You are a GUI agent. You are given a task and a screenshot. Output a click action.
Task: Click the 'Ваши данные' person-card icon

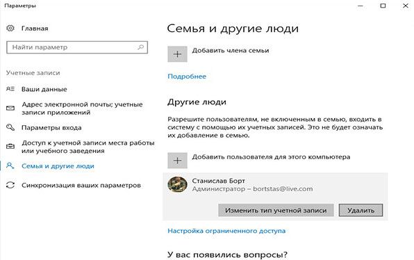point(10,89)
